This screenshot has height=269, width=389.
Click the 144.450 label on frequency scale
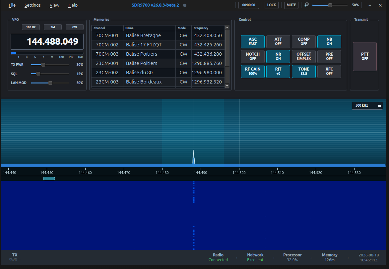47,173
